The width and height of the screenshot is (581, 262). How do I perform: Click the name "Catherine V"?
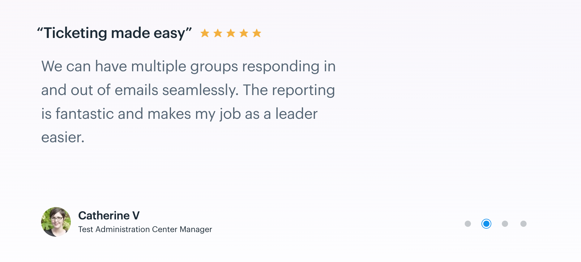109,215
